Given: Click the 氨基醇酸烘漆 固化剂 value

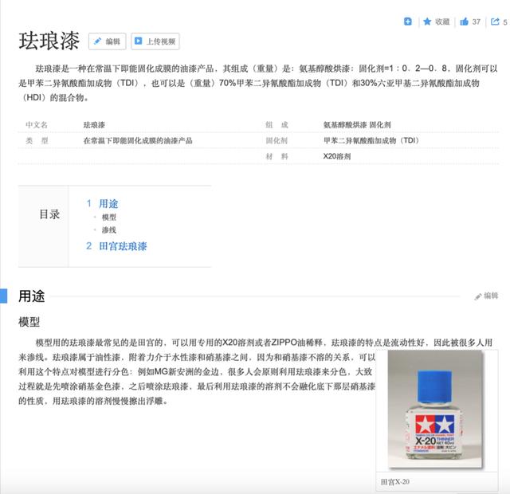Looking at the screenshot, I should click(x=357, y=125).
